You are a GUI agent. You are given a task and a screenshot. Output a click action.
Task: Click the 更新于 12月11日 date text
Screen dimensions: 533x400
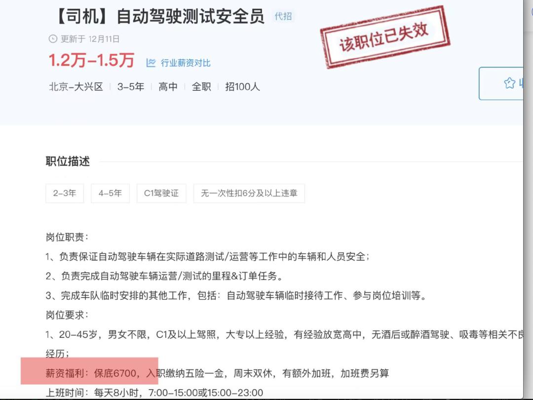click(90, 39)
